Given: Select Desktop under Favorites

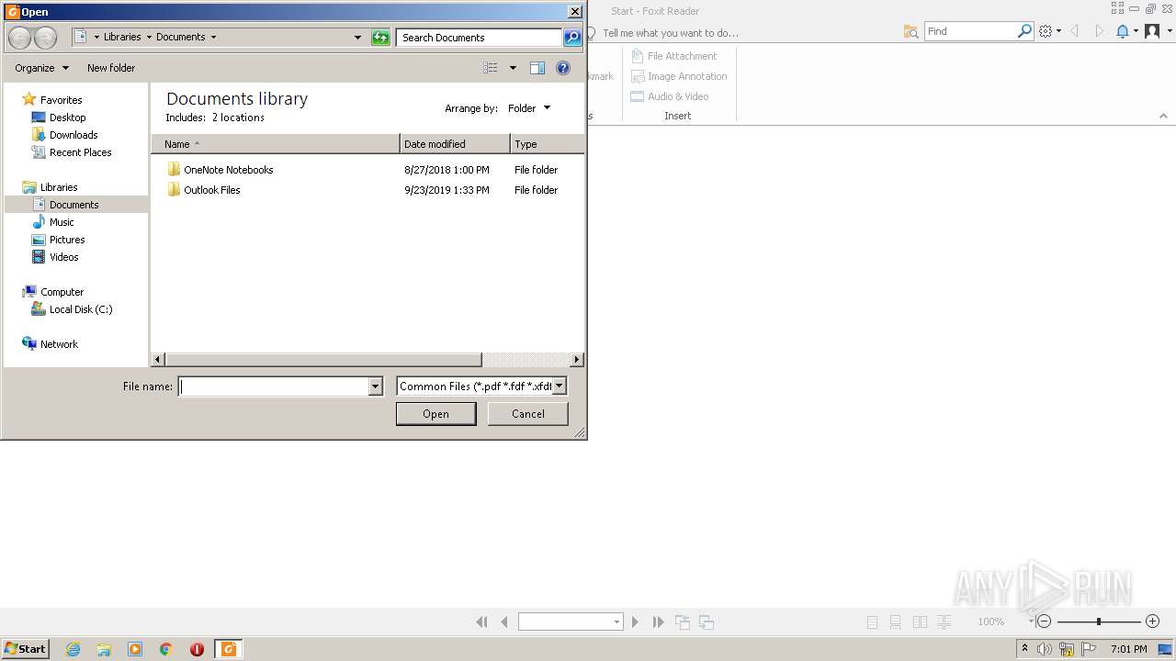Looking at the screenshot, I should [67, 118].
